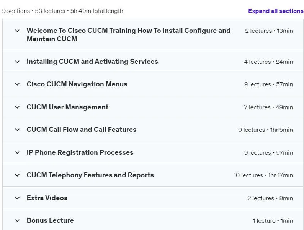304x230 pixels.
Task: Click "9 lectures • 1hr 5min" text
Action: click(265, 130)
